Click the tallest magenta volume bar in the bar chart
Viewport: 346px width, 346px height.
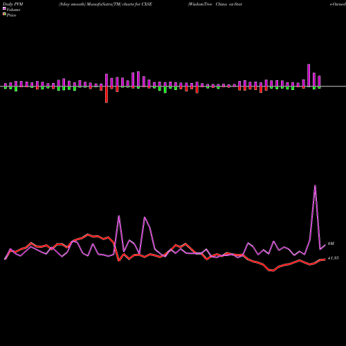[309, 75]
